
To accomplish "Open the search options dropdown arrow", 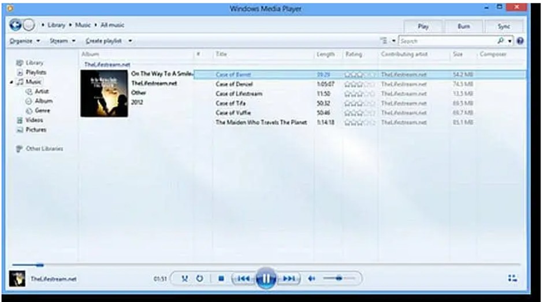I will [509, 41].
